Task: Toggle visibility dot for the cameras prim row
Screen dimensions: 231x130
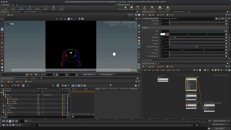Action: coord(64,106)
